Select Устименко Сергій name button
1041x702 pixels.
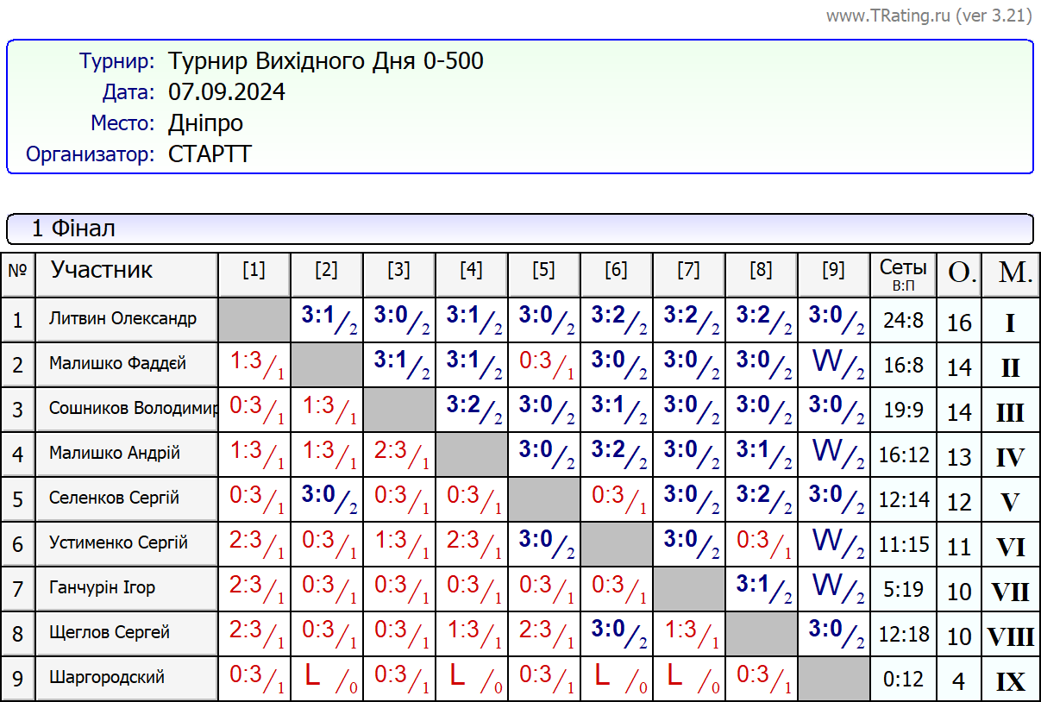126,543
